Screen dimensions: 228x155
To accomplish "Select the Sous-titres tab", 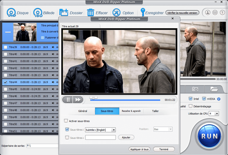I will (x=107, y=111).
